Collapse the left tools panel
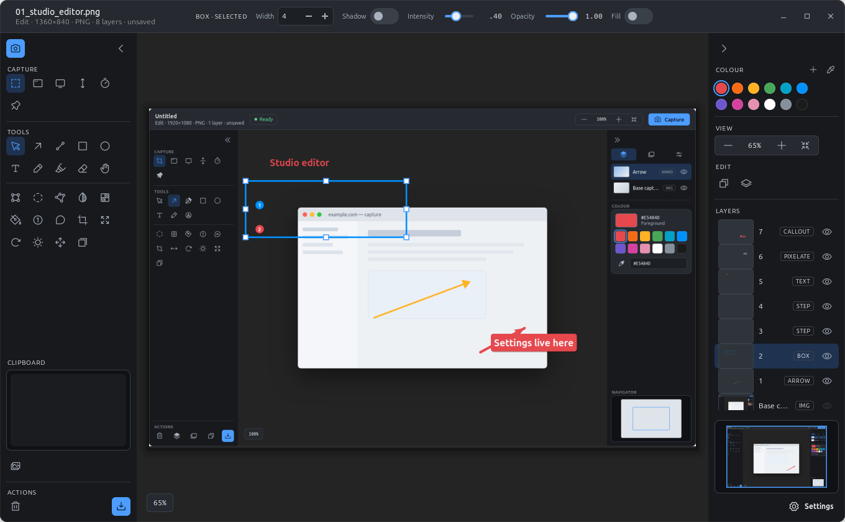The height and width of the screenshot is (522, 845). (x=121, y=48)
